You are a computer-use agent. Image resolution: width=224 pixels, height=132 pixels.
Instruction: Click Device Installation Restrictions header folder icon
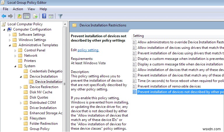click(x=74, y=25)
